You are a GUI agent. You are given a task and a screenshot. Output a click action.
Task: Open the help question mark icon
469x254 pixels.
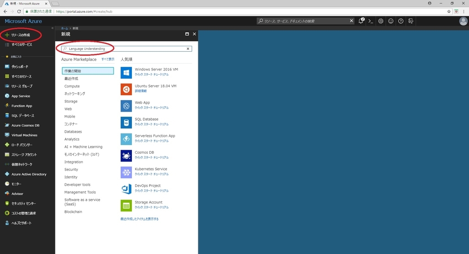401,21
